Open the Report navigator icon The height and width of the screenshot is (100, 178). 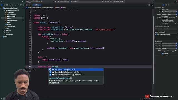click(x=24, y=5)
